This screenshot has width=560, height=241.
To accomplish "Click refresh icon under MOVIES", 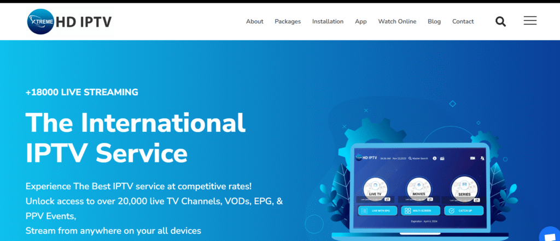I will tap(430, 200).
